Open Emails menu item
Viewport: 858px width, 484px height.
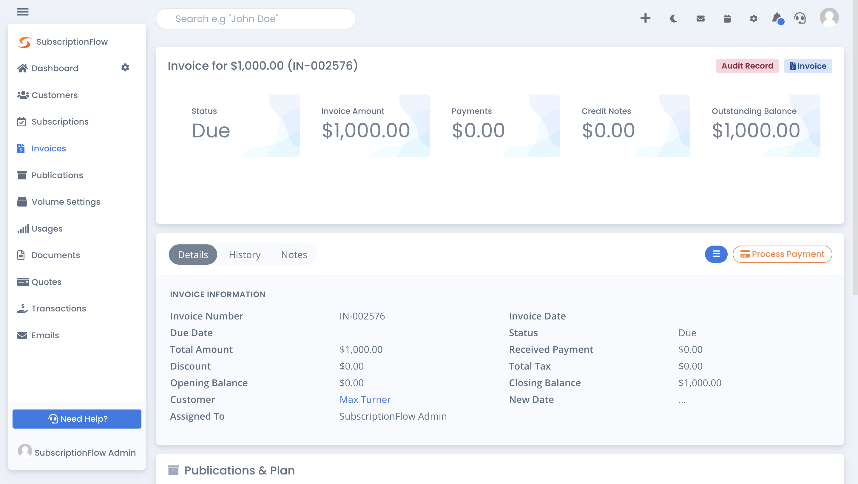pos(45,335)
